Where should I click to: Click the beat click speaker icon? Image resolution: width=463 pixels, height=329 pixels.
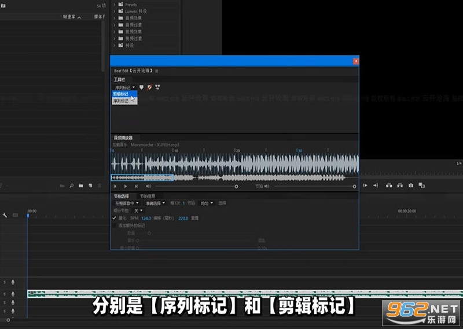267,186
